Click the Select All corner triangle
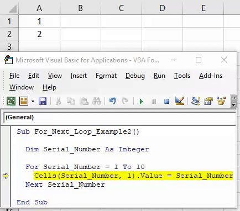The height and width of the screenshot is (211, 240). click(x=13, y=9)
